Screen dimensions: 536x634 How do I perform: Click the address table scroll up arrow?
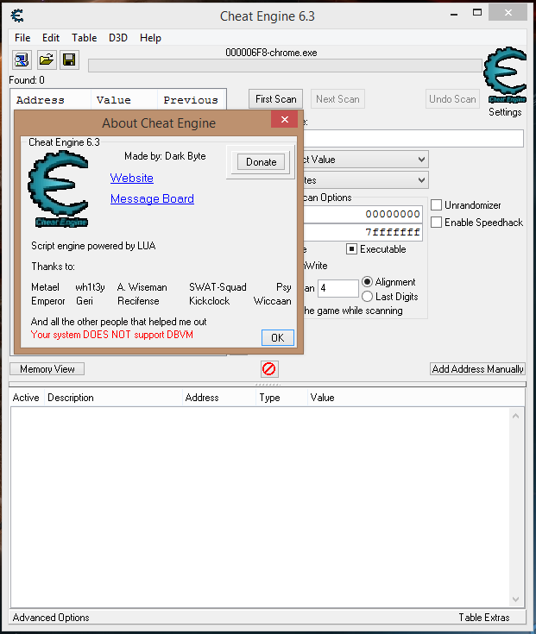[x=515, y=416]
